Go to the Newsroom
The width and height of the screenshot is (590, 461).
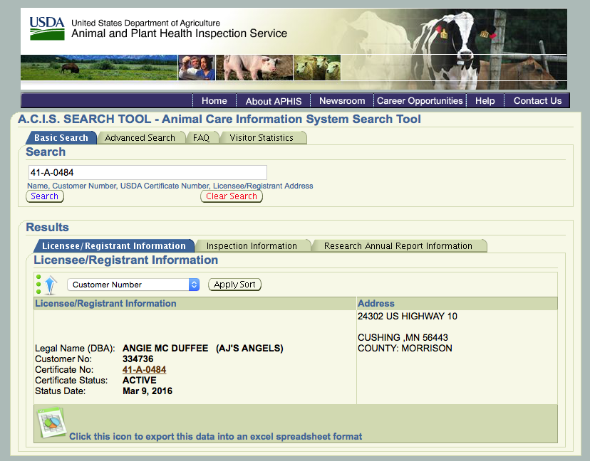(x=342, y=101)
